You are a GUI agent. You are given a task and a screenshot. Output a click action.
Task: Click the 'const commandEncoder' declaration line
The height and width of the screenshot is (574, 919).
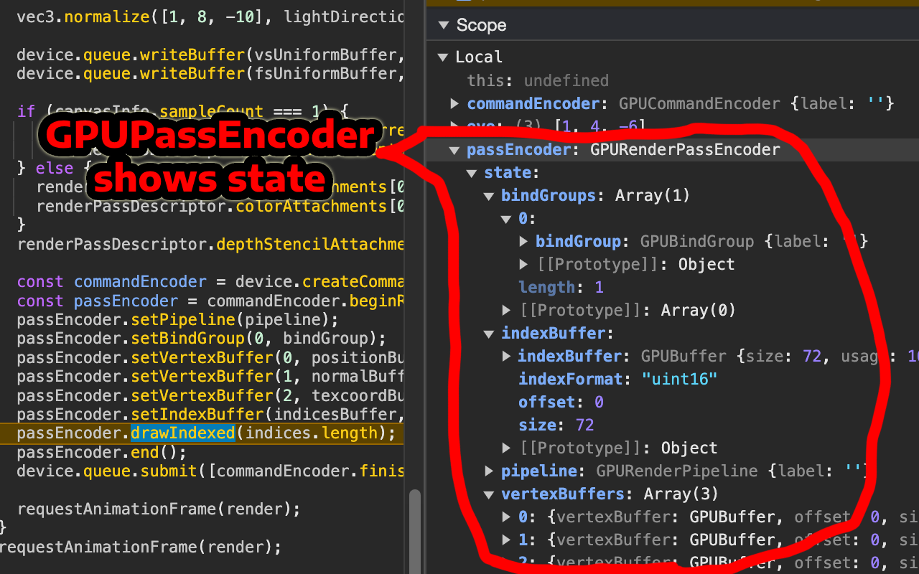click(x=210, y=282)
